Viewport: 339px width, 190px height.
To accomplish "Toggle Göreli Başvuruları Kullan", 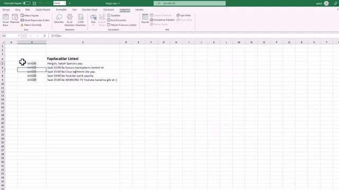I will pos(35,20).
